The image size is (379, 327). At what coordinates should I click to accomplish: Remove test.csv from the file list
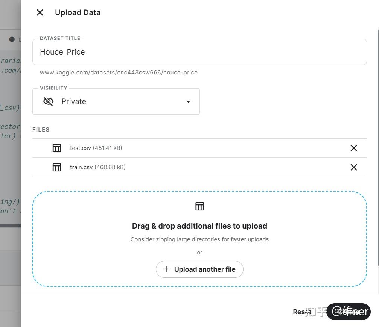click(353, 148)
